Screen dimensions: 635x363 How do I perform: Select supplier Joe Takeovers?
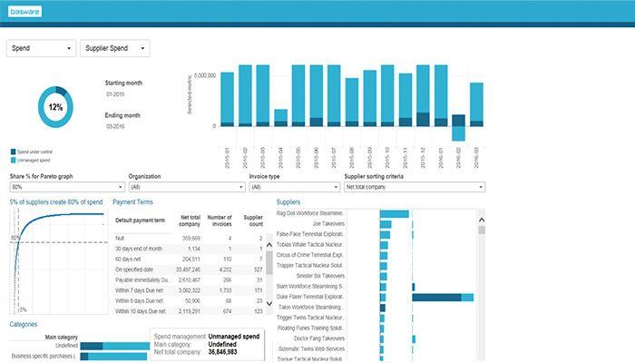click(x=328, y=223)
